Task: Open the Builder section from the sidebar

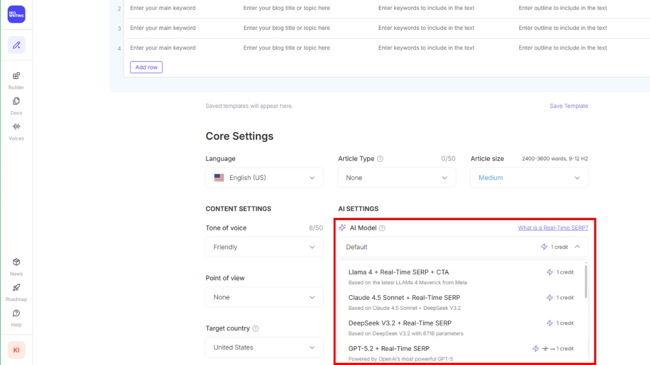Action: click(16, 80)
